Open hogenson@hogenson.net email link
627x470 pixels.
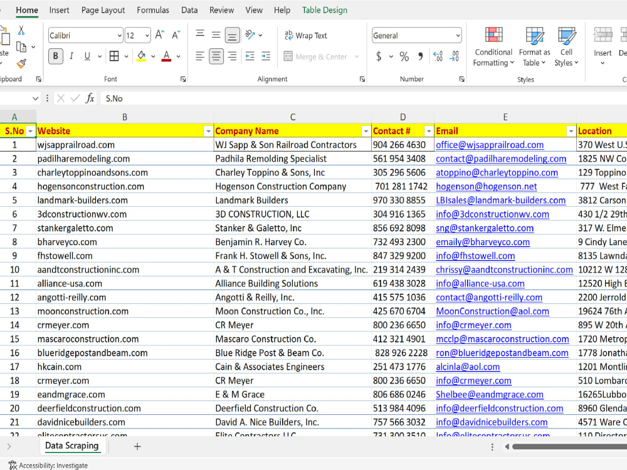(487, 186)
